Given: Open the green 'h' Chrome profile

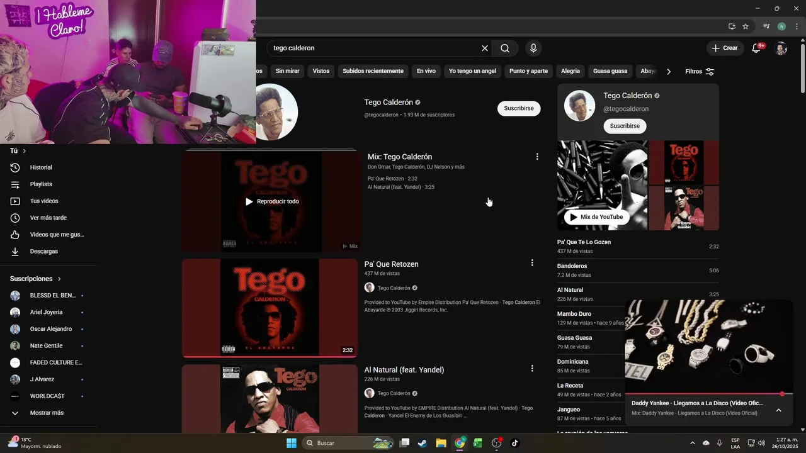Looking at the screenshot, I should [x=781, y=26].
